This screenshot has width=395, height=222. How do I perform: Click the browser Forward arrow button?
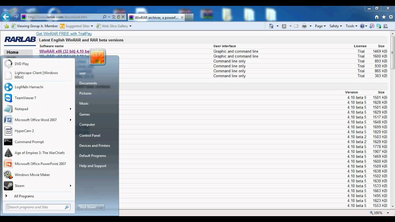click(x=15, y=17)
